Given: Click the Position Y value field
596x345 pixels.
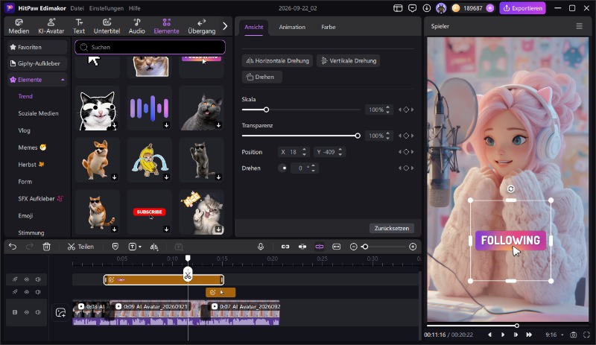Looking at the screenshot, I should pos(329,152).
